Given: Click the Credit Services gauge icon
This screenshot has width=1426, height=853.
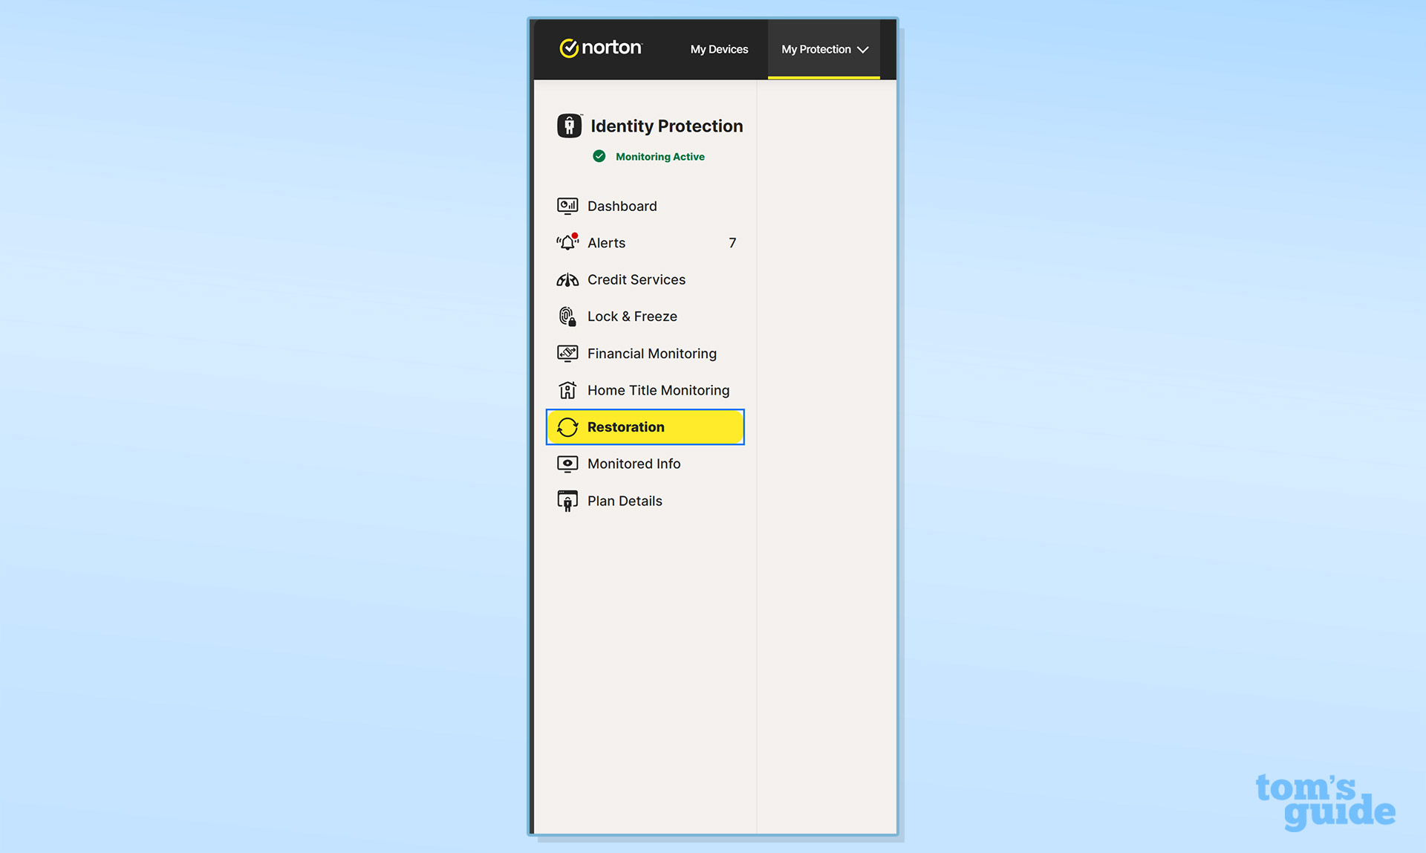Looking at the screenshot, I should coord(567,280).
